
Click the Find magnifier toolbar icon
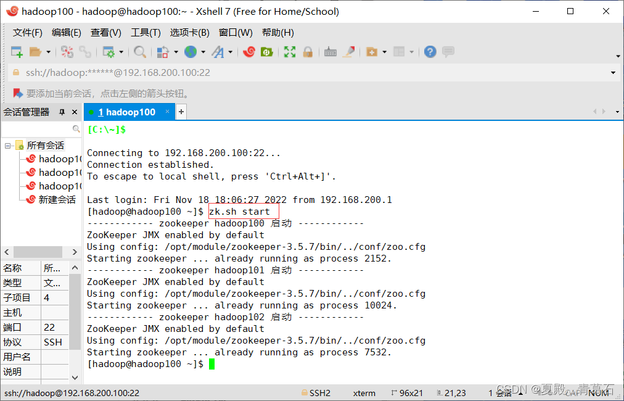pyautogui.click(x=140, y=52)
